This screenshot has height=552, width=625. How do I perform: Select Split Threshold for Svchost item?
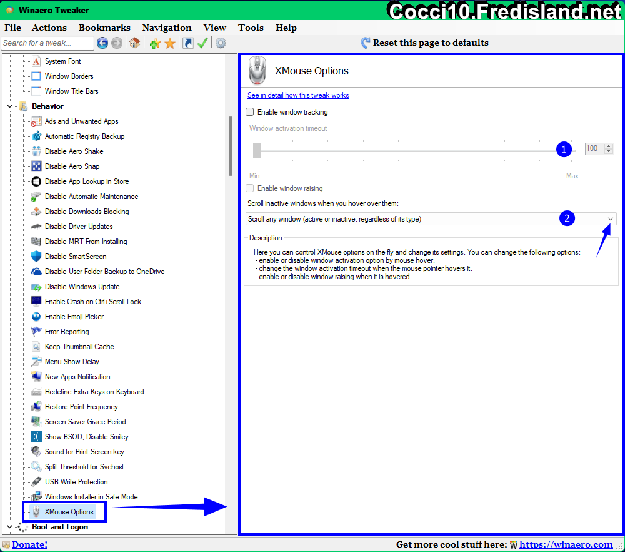[84, 467]
